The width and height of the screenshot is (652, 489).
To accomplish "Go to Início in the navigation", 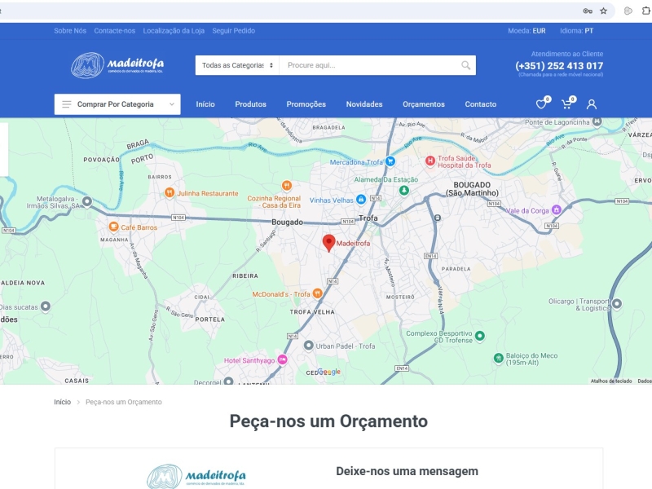I will 205,104.
